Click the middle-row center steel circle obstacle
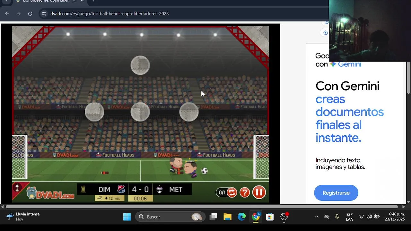This screenshot has height=231, width=411. [x=140, y=112]
